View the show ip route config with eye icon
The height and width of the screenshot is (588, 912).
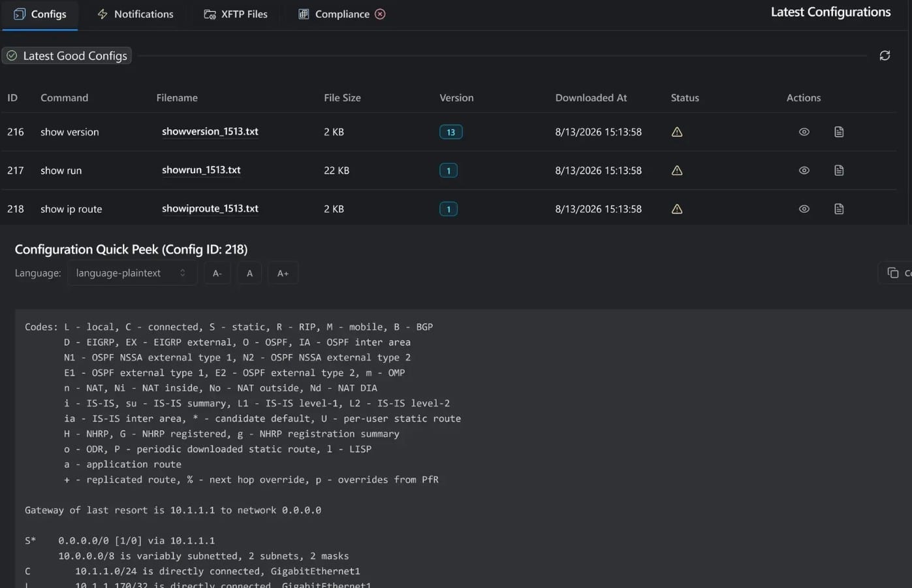coord(804,209)
